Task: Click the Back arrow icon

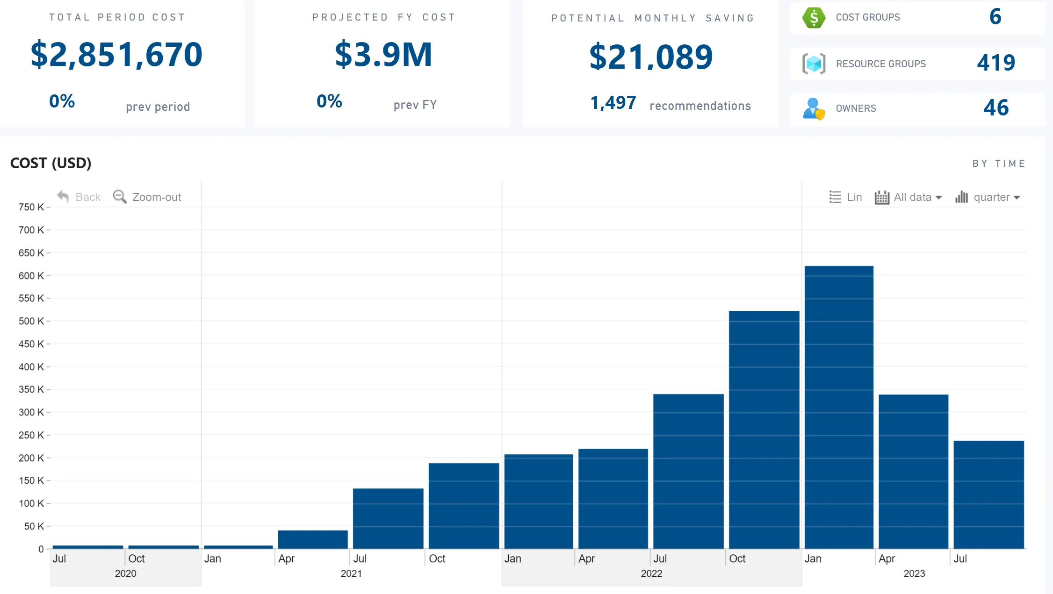Action: 63,197
